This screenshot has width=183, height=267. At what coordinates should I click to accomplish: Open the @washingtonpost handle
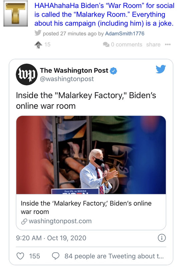click(x=67, y=79)
